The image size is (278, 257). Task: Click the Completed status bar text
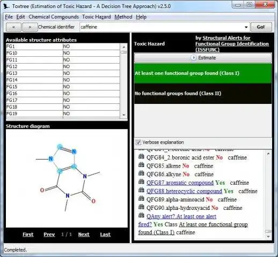click(x=16, y=250)
